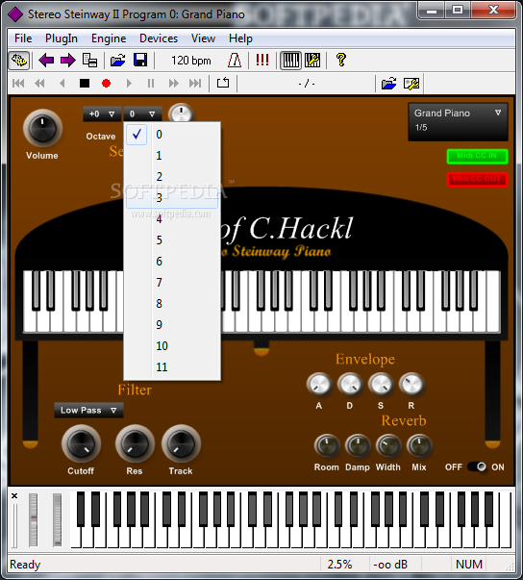Screen dimensions: 523x580
Task: Click the 0 semitone dropdown header
Action: click(x=142, y=113)
